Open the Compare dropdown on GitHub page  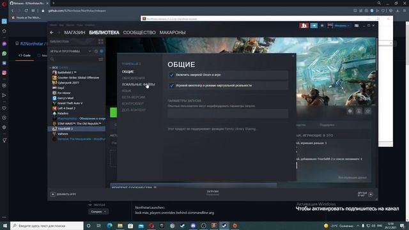click(98, 211)
